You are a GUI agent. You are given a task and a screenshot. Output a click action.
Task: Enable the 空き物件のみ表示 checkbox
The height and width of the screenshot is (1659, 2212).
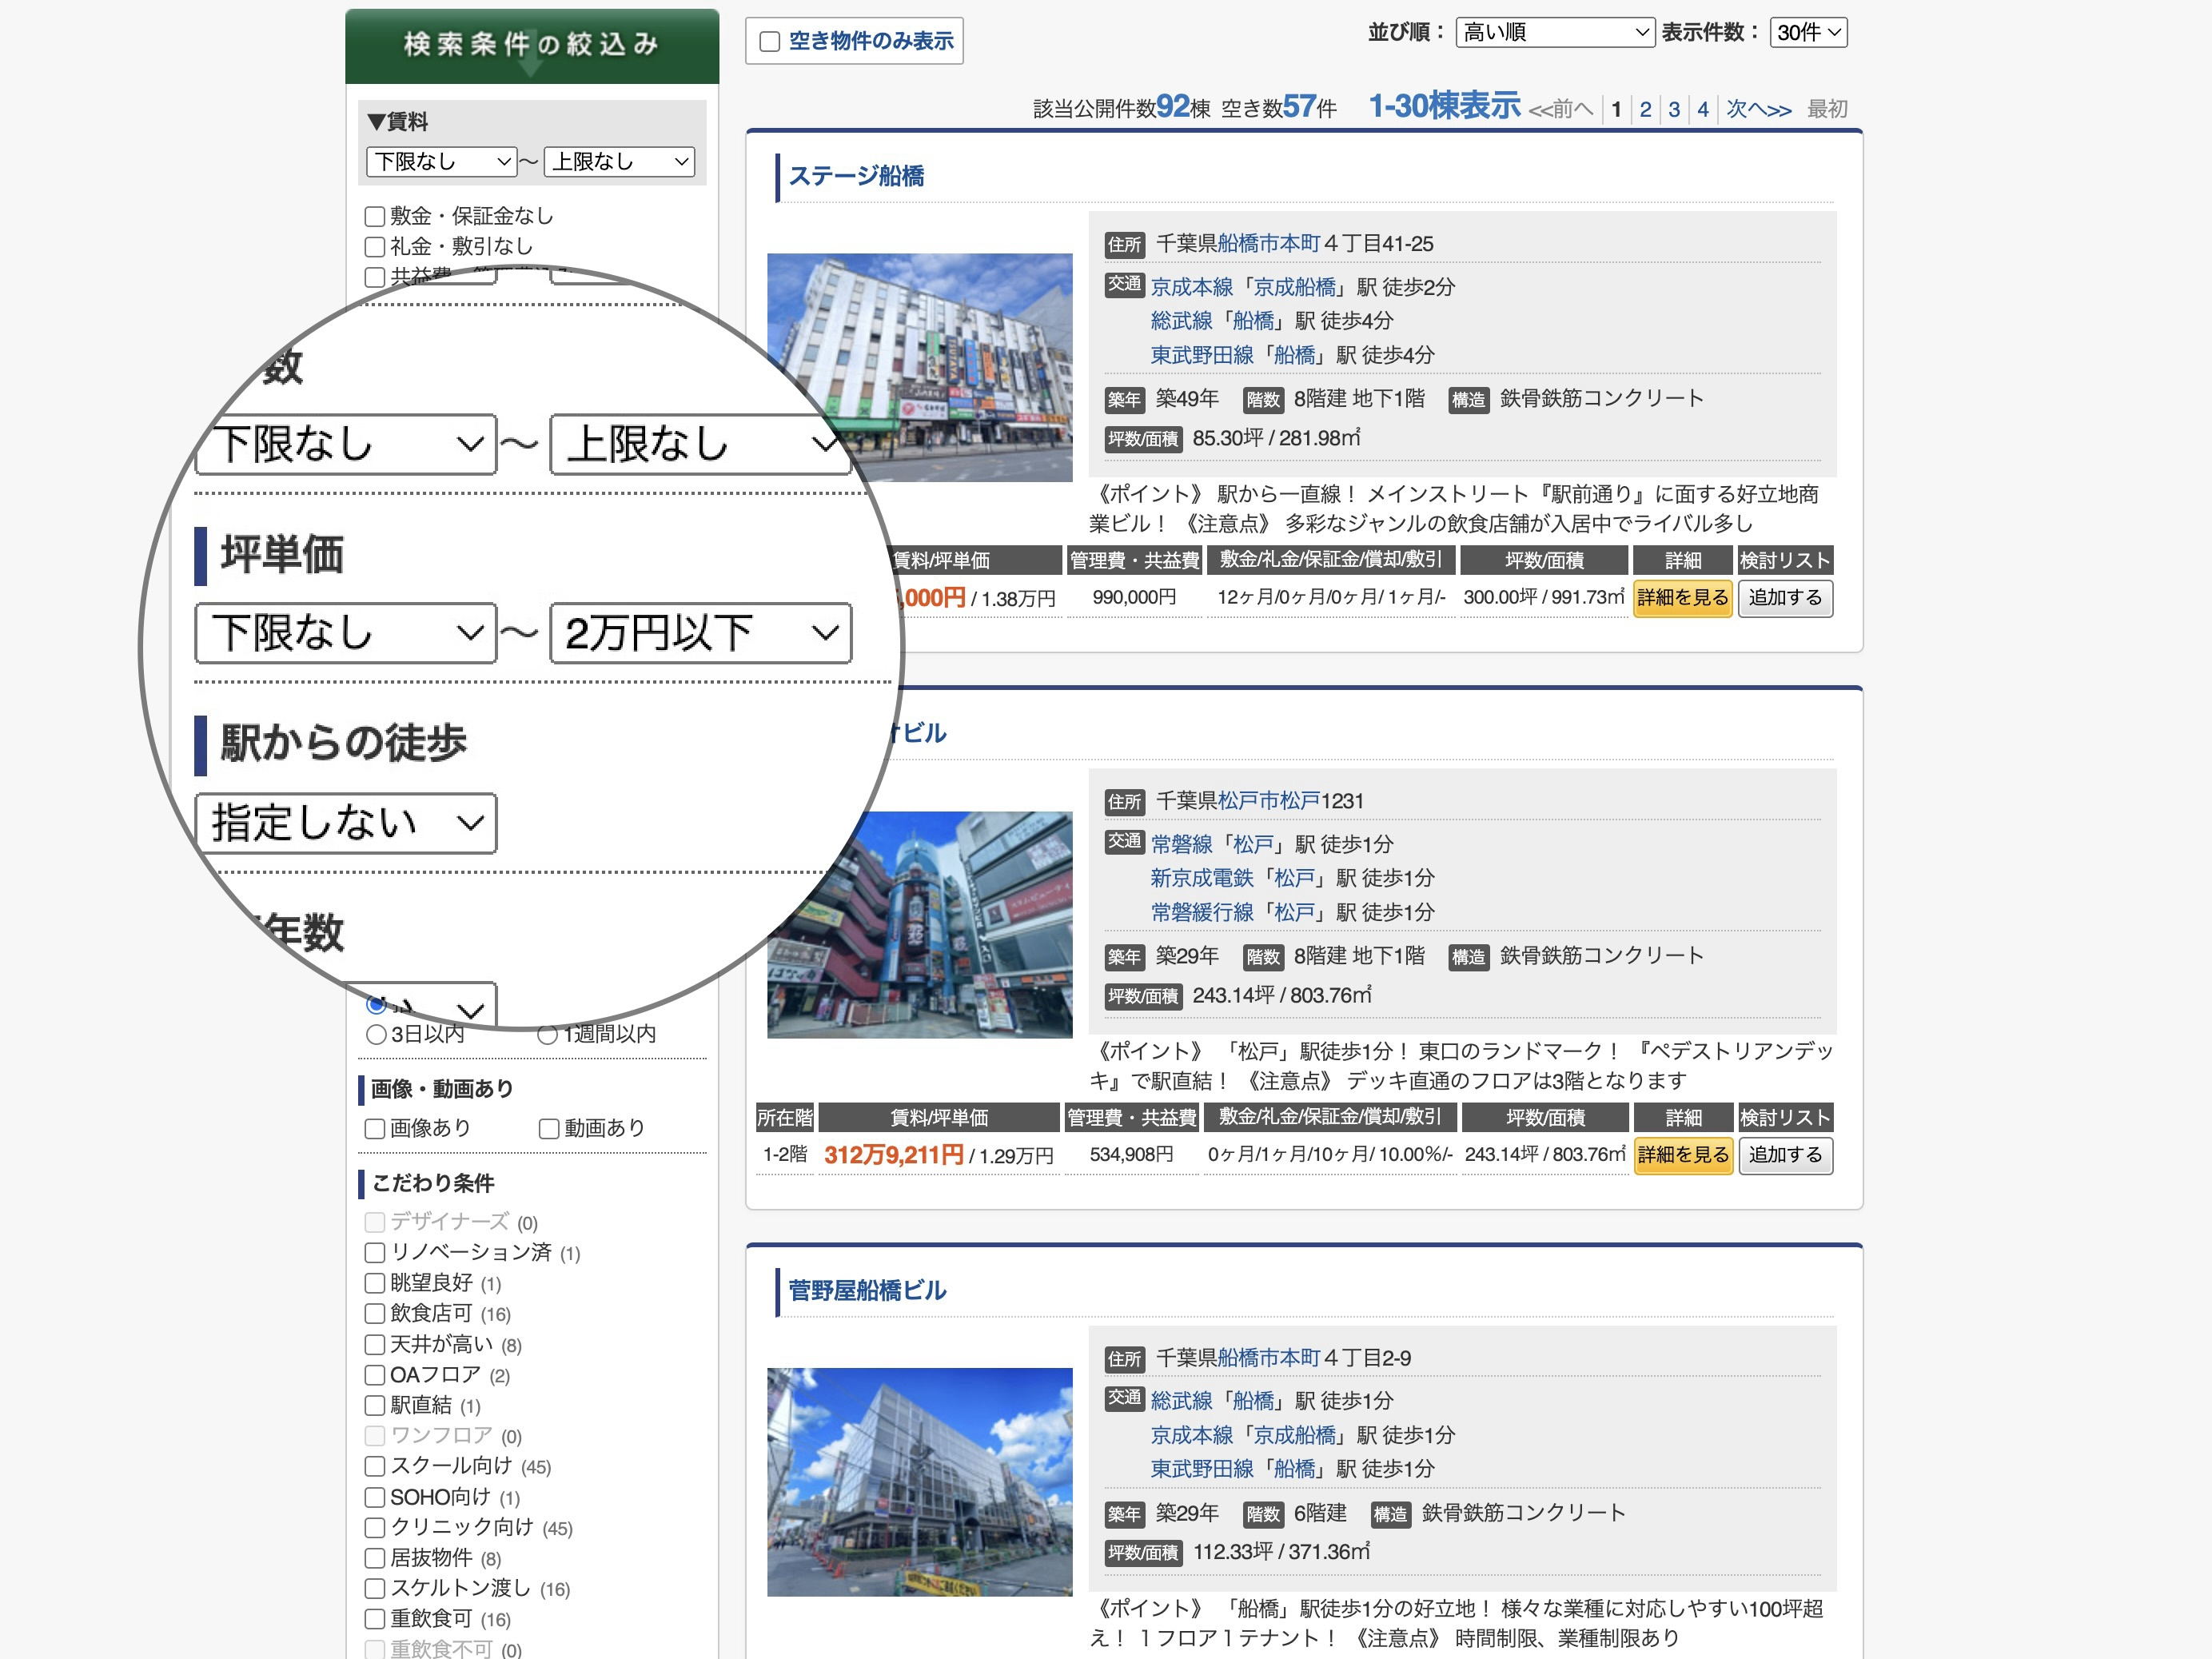coord(768,40)
